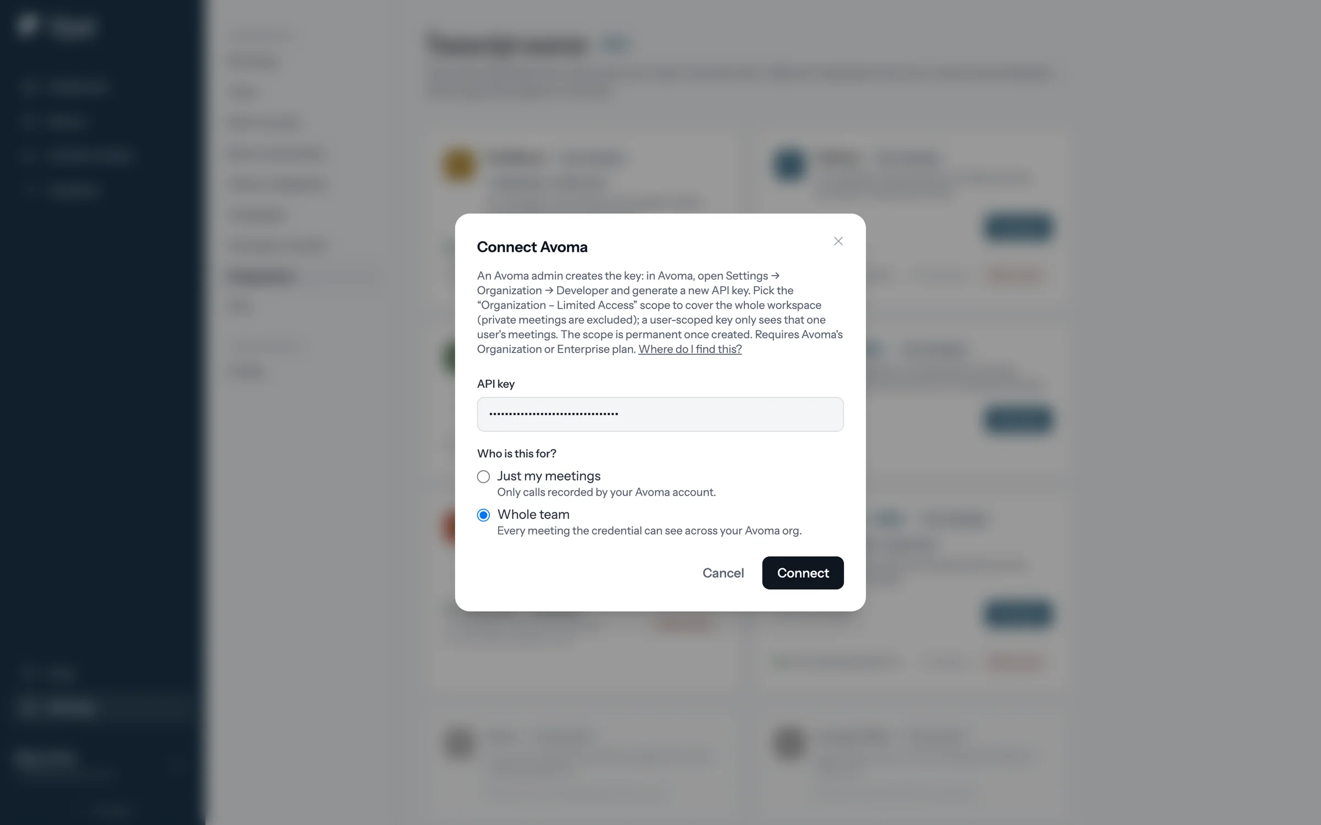Click "Every meeting the credential can see" description
The image size is (1321, 825).
tap(649, 531)
